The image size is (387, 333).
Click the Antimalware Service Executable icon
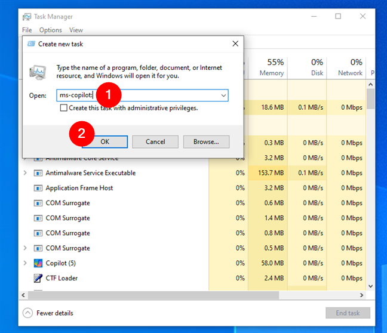[38, 173]
